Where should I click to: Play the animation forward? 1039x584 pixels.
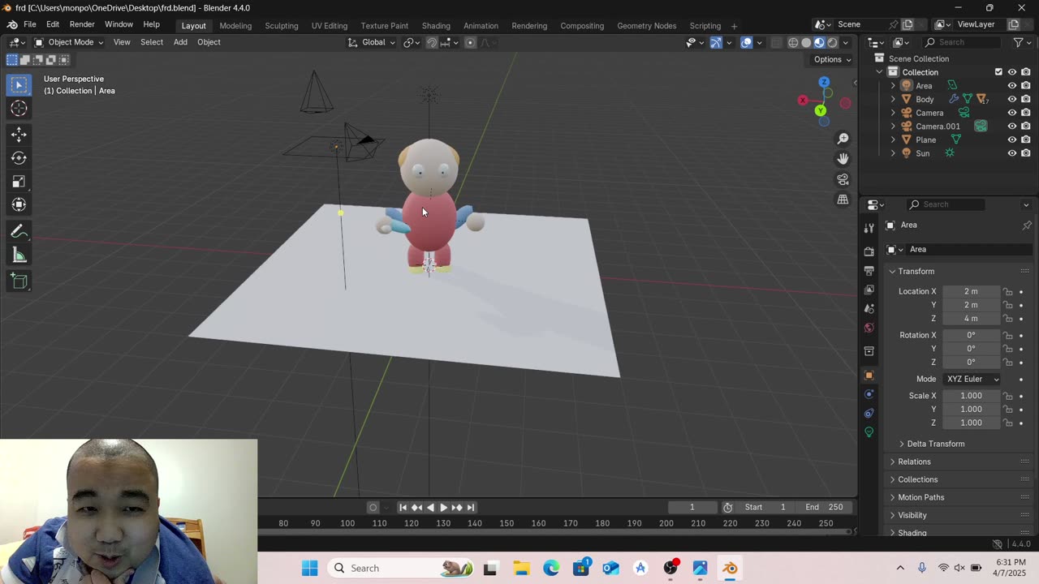[x=443, y=508]
